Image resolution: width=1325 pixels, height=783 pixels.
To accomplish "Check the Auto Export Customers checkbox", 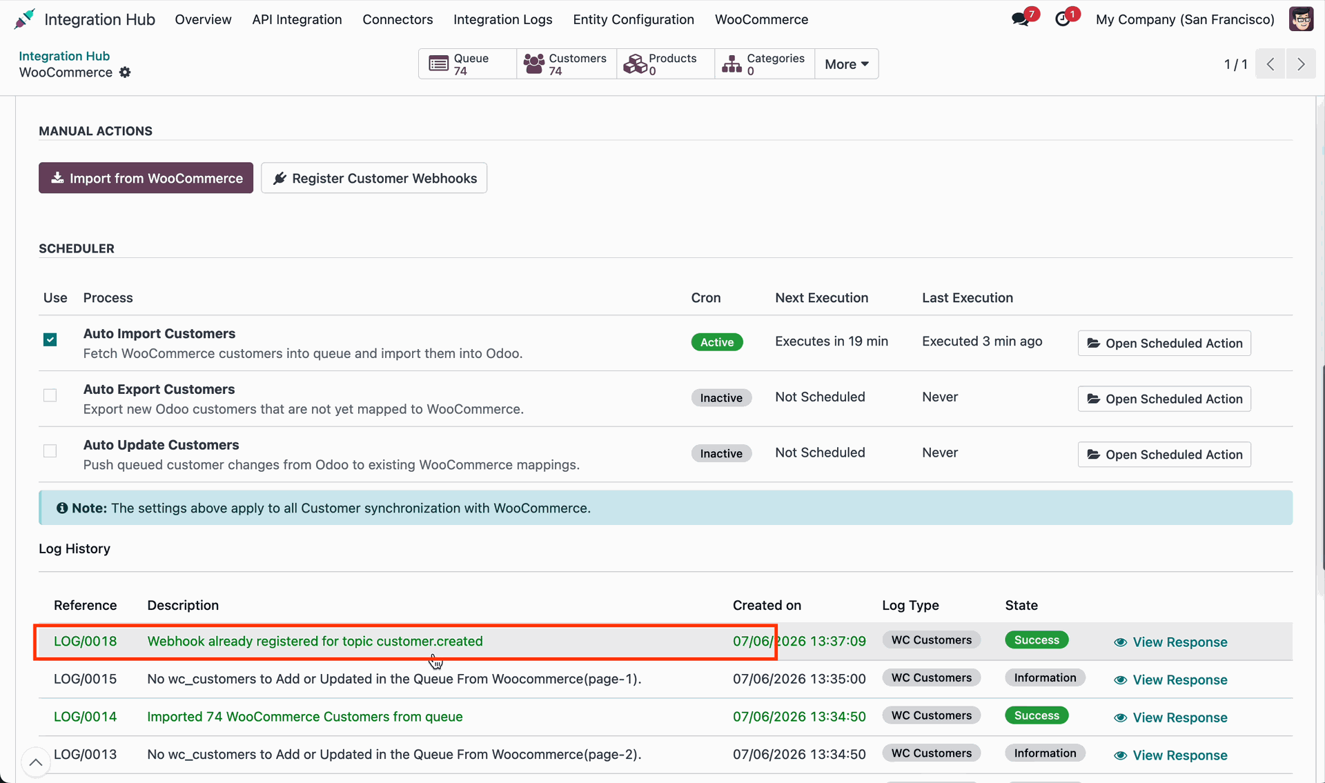I will point(50,395).
